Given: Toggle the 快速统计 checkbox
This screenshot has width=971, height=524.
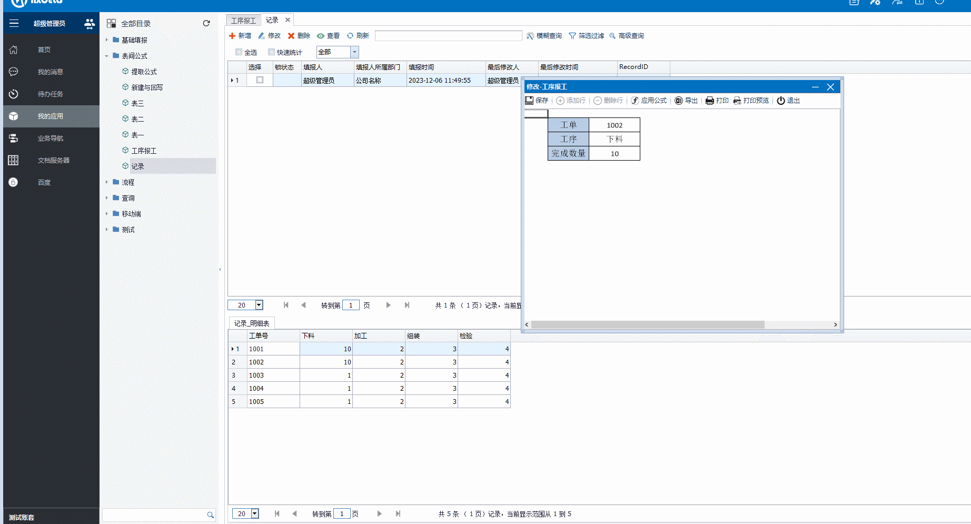Looking at the screenshot, I should pos(271,52).
